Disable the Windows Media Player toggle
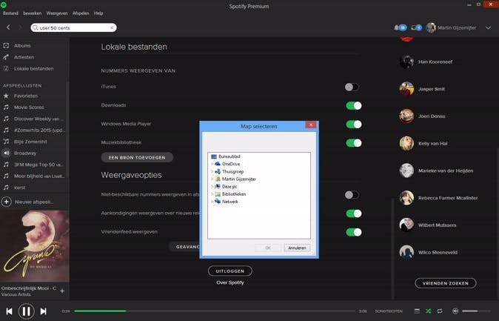Image resolution: width=499 pixels, height=321 pixels. click(354, 125)
